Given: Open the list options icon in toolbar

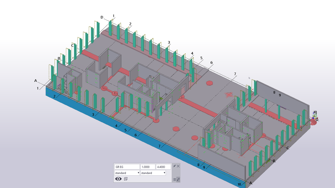Looking at the screenshot, I should (x=174, y=179).
